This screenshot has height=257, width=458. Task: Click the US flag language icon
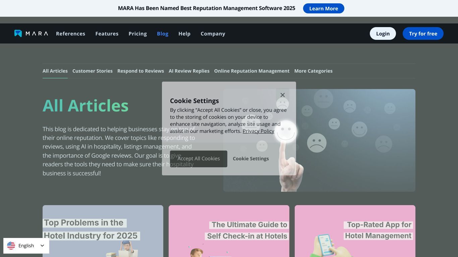tap(11, 246)
